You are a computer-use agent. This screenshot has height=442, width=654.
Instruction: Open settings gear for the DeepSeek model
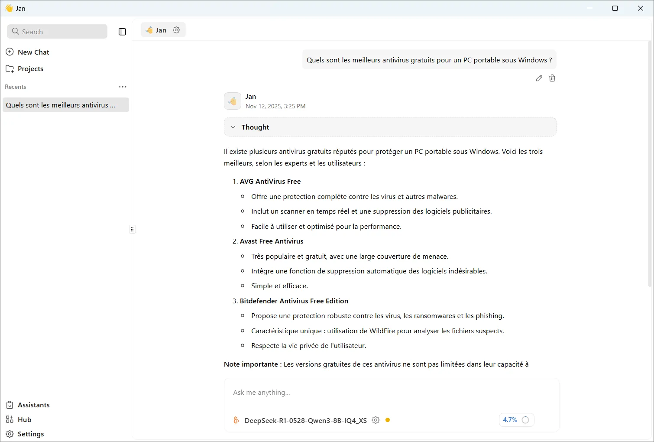click(x=375, y=420)
